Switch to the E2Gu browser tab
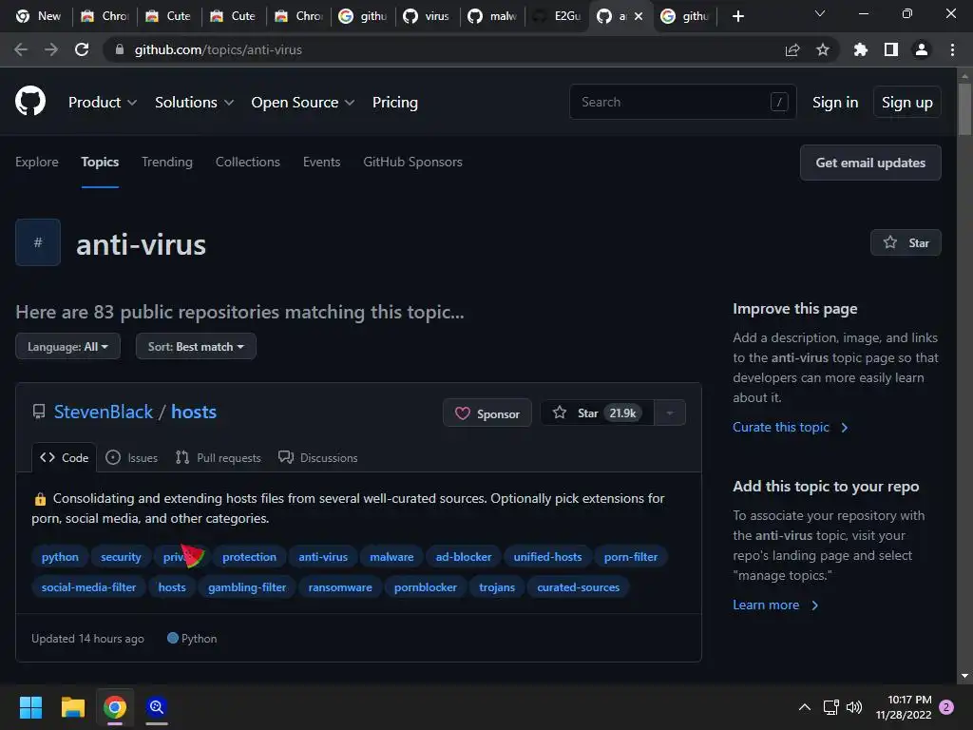Viewport: 973px width, 730px height. (x=559, y=16)
